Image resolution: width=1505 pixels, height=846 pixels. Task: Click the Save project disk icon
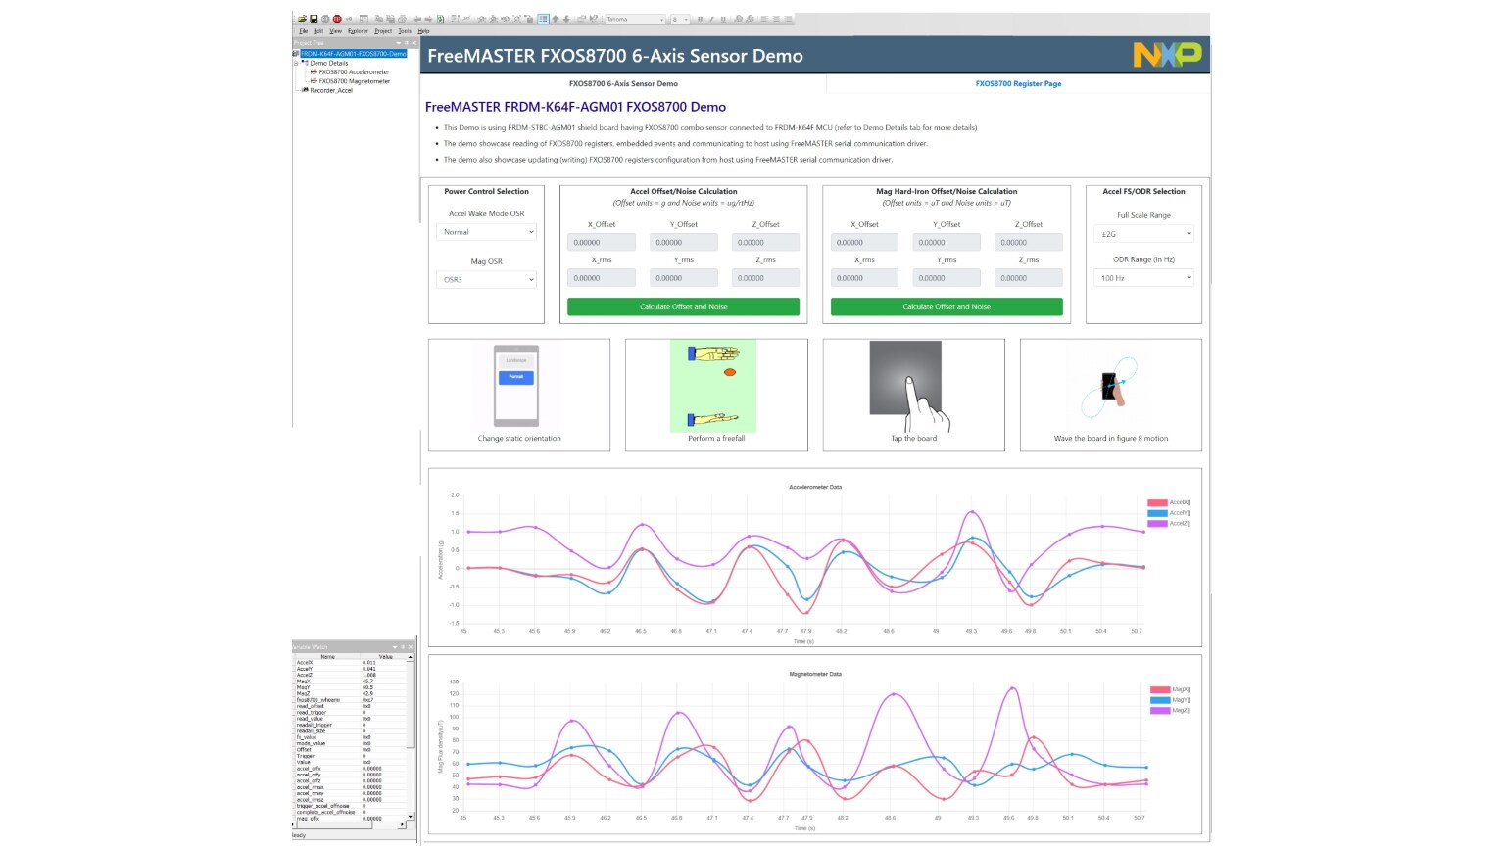[x=314, y=19]
